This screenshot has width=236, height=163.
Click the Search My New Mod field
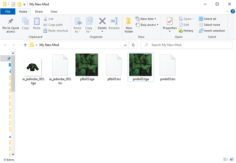pyautogui.click(x=186, y=45)
